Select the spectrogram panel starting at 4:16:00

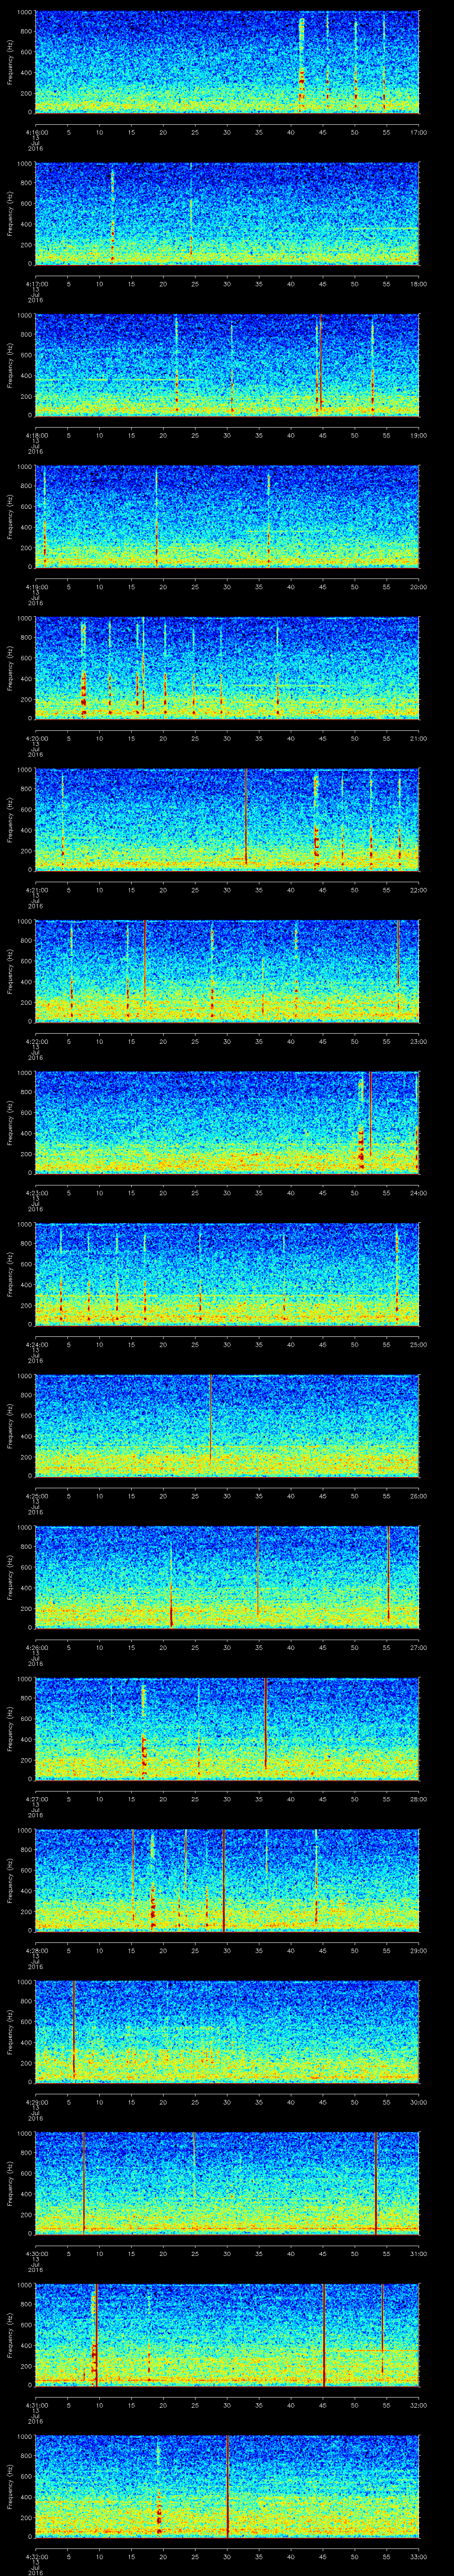click(x=227, y=62)
